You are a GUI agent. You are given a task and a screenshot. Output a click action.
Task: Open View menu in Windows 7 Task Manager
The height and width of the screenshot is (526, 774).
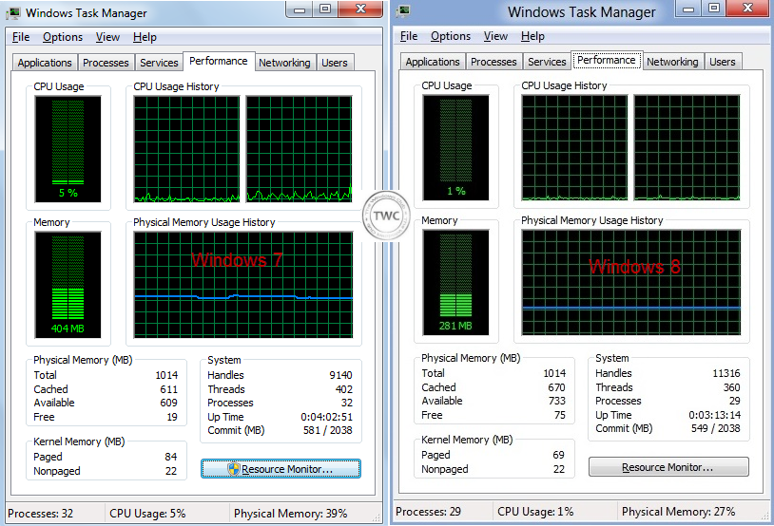107,37
